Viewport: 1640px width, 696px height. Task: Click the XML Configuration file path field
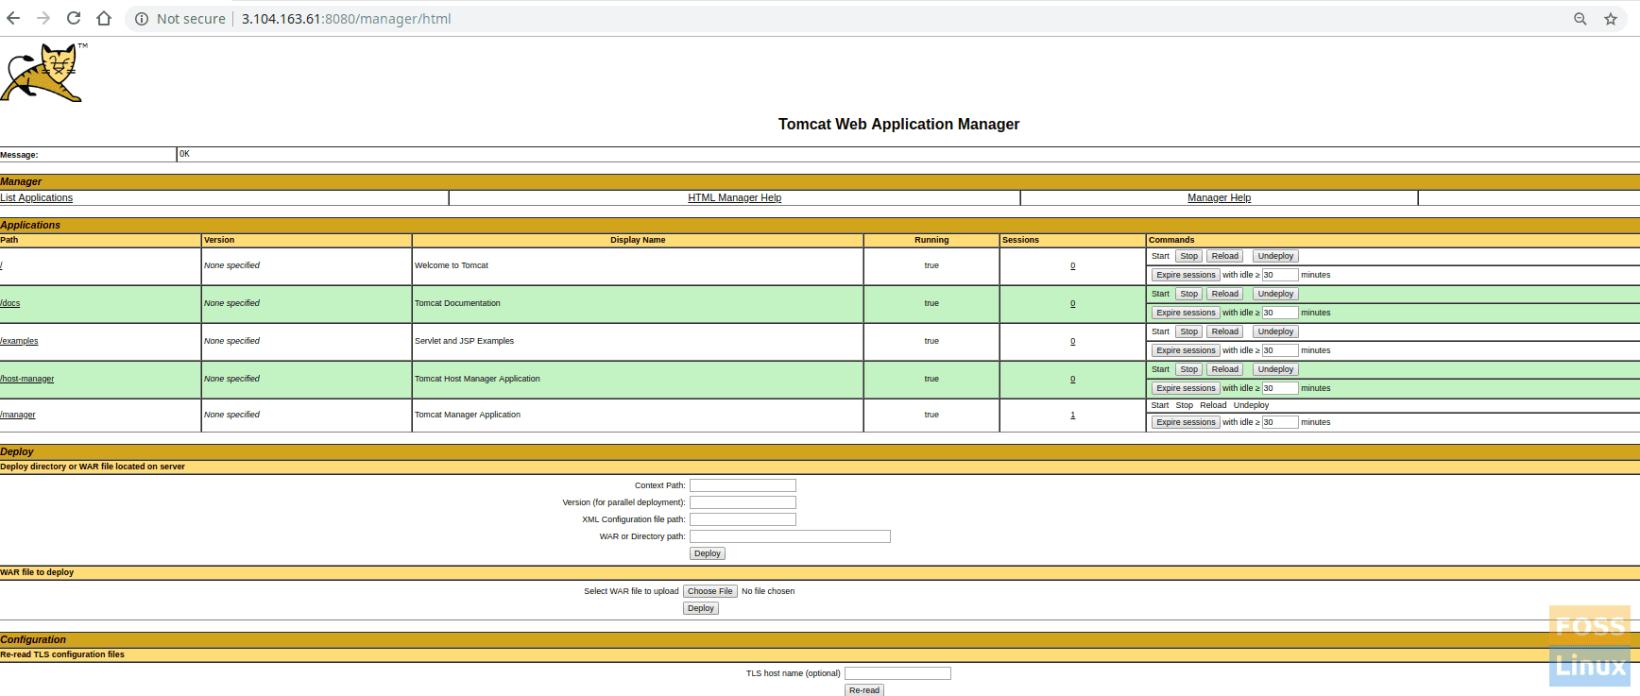[x=743, y=519]
